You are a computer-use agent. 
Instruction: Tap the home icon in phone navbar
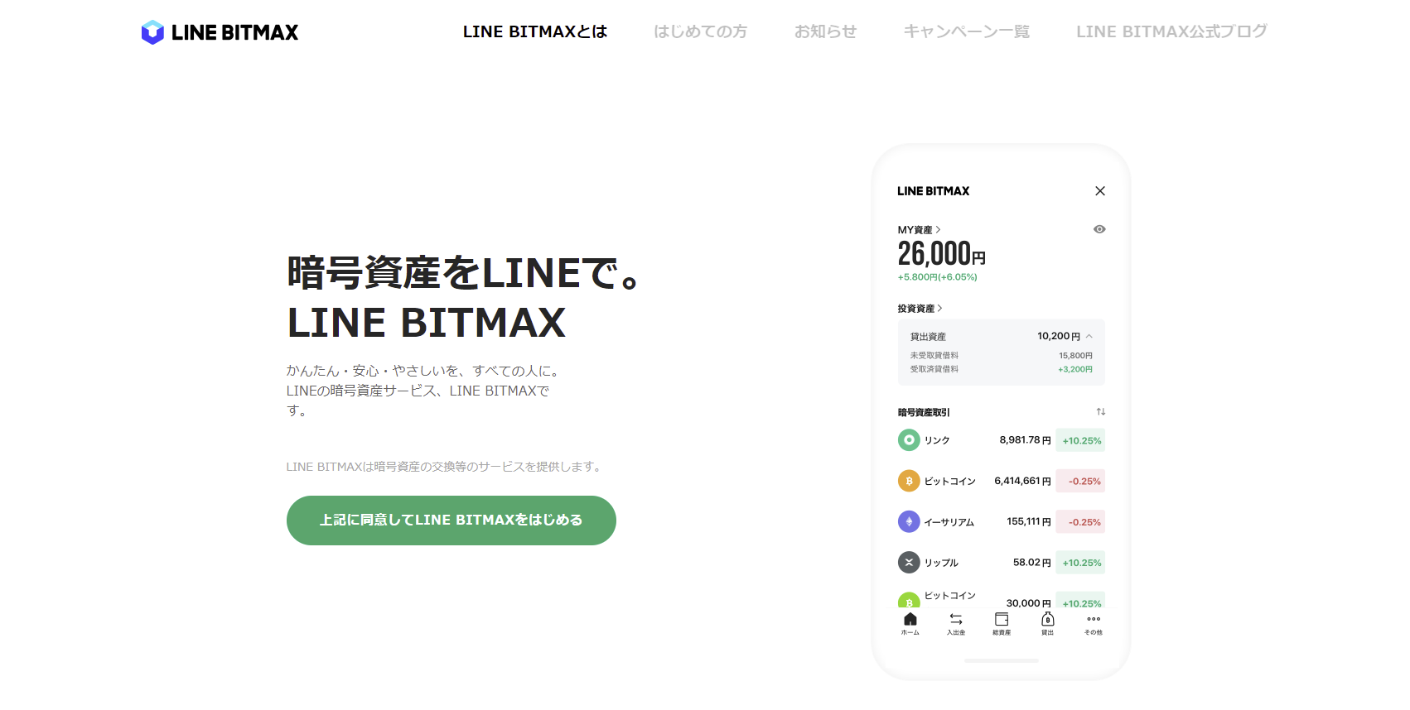coord(910,619)
